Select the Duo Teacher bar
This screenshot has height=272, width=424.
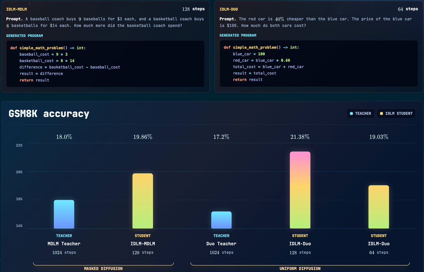pyautogui.click(x=221, y=220)
